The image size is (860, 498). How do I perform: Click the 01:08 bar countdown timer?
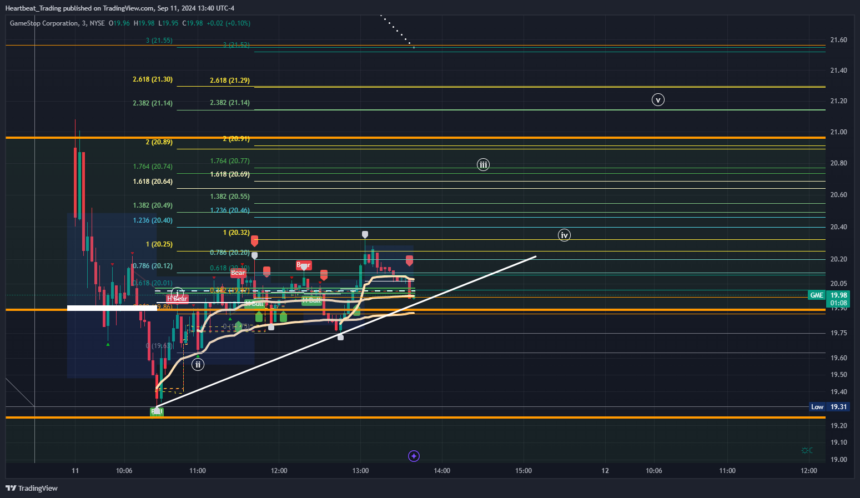pos(839,303)
